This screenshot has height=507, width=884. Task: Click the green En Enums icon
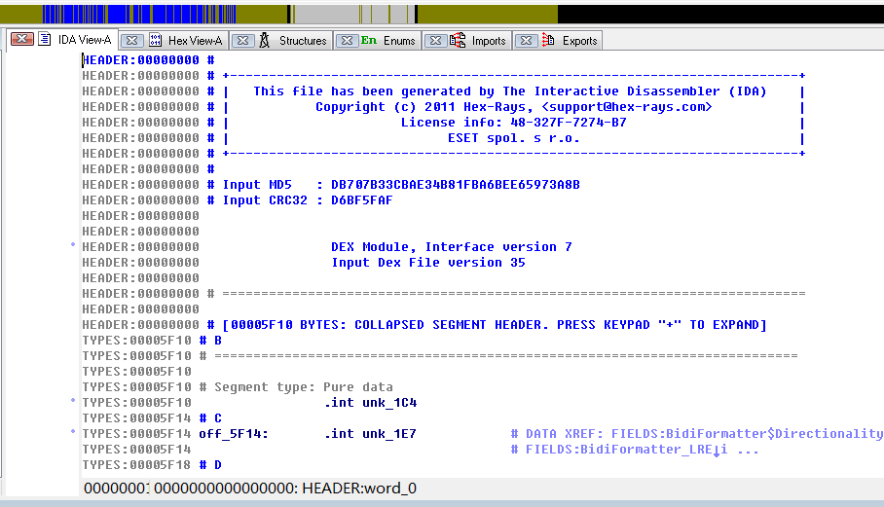point(369,40)
